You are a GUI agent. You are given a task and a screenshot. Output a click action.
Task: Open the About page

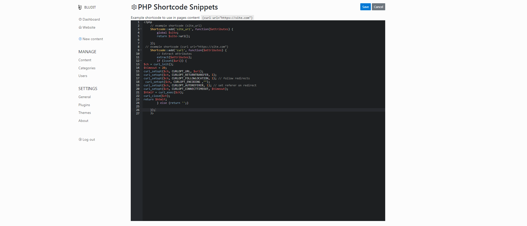pos(83,121)
